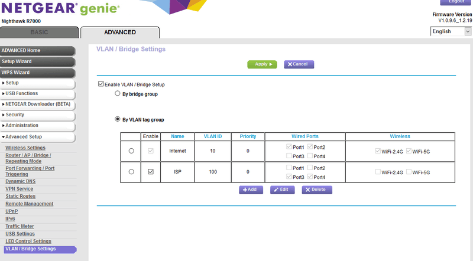Click the Name column header
The height and width of the screenshot is (261, 473).
[x=177, y=136]
